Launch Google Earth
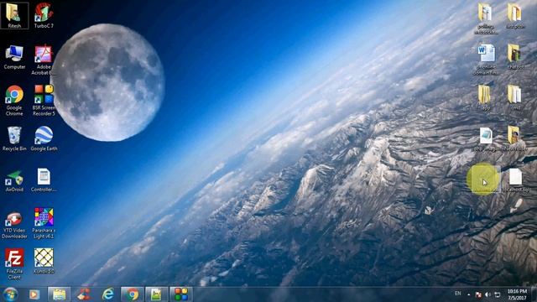 [44, 138]
